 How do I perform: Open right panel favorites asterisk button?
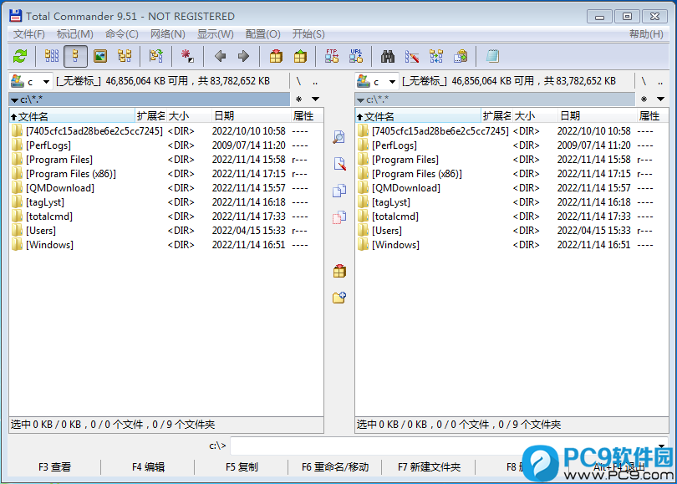pyautogui.click(x=644, y=99)
